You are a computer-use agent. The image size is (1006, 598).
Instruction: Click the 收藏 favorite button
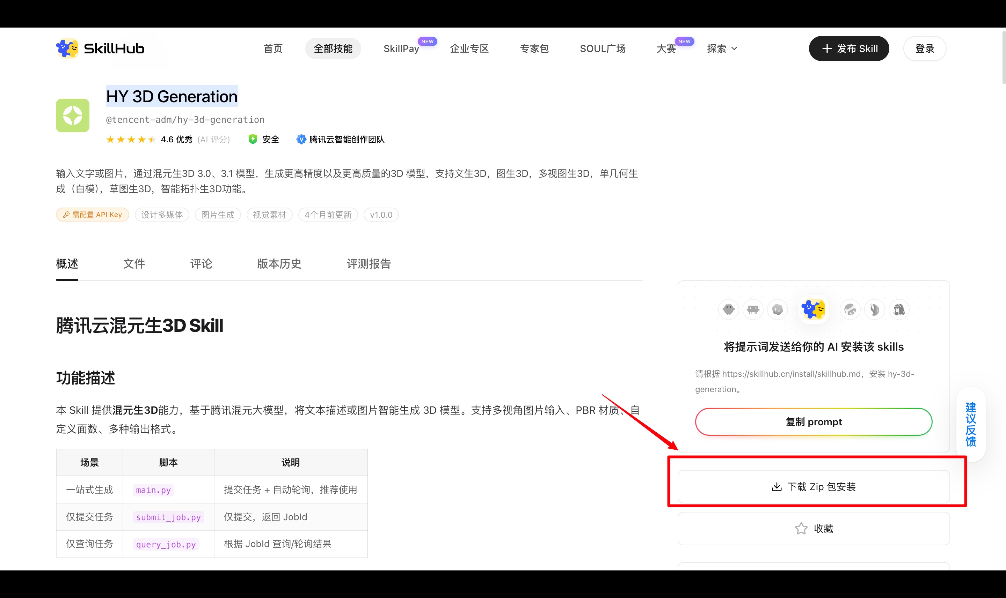click(814, 529)
